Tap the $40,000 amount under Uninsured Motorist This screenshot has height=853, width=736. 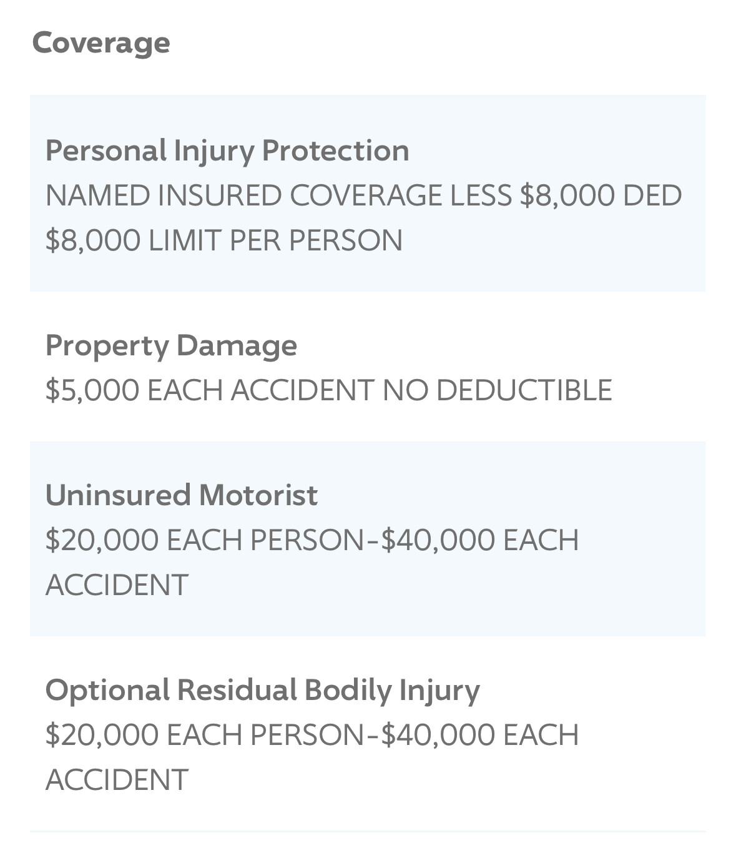[438, 540]
